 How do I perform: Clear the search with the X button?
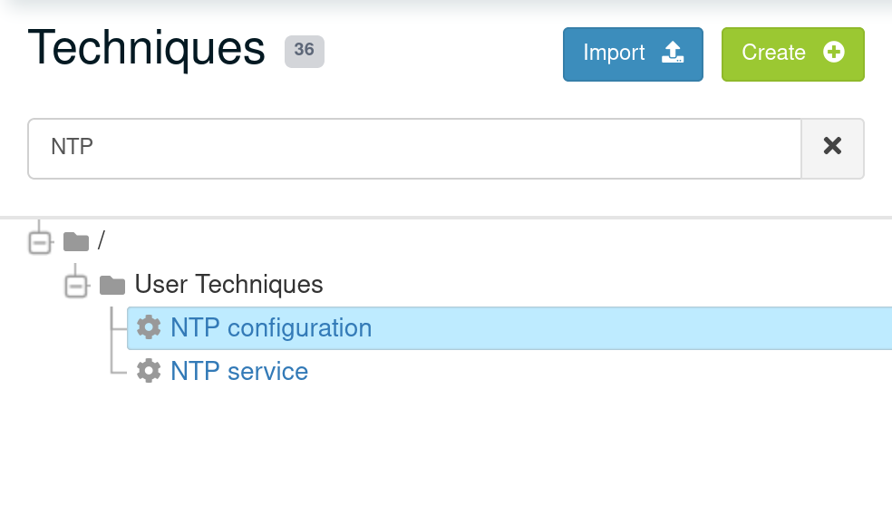click(832, 148)
